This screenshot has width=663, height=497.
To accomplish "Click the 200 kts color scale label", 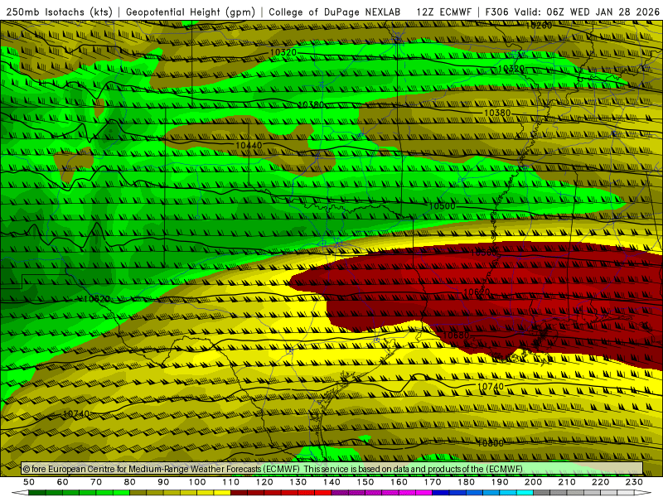I will (x=533, y=482).
